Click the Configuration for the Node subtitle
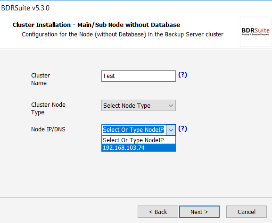 click(123, 34)
